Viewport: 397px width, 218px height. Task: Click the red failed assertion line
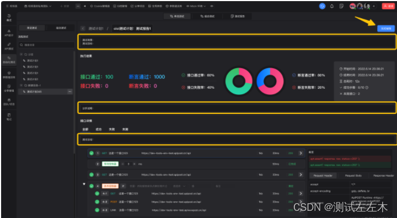(350, 159)
